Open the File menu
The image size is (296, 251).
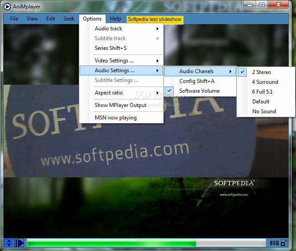click(14, 19)
